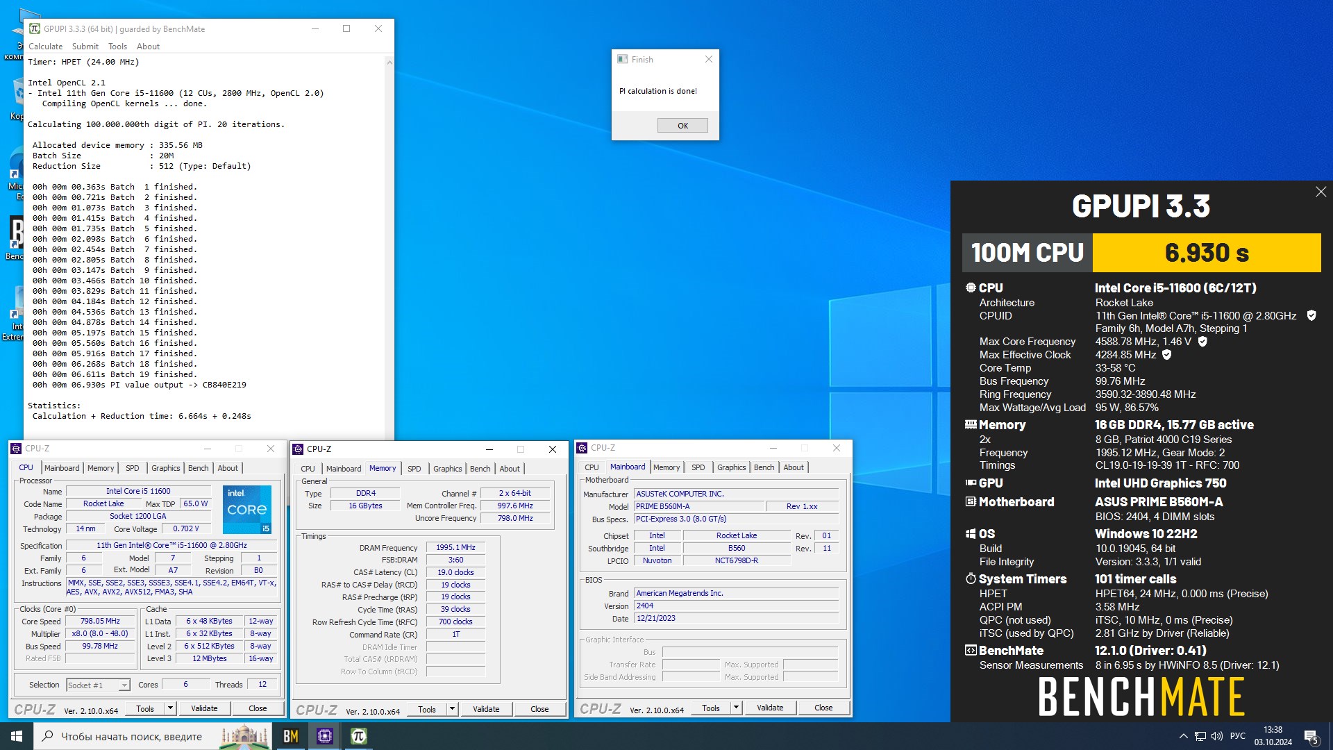Click the right CPU-Z title bar icon

pyautogui.click(x=582, y=448)
